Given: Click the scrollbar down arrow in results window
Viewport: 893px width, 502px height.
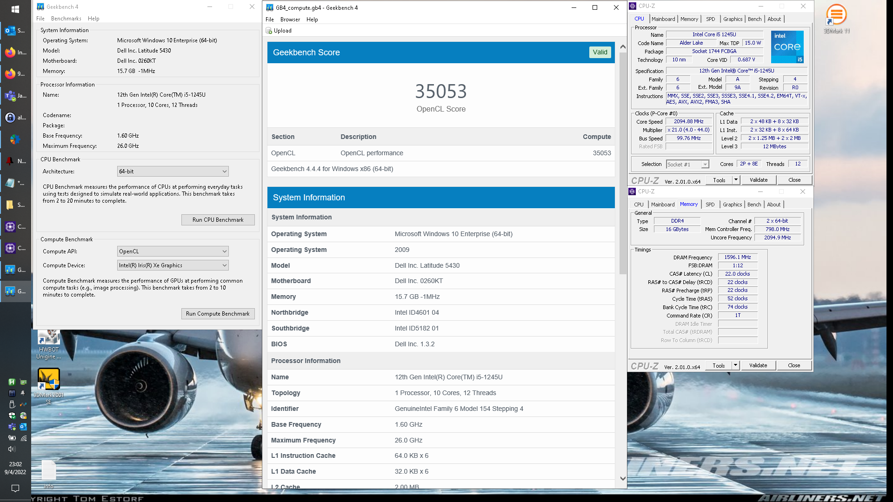Looking at the screenshot, I should click(623, 478).
